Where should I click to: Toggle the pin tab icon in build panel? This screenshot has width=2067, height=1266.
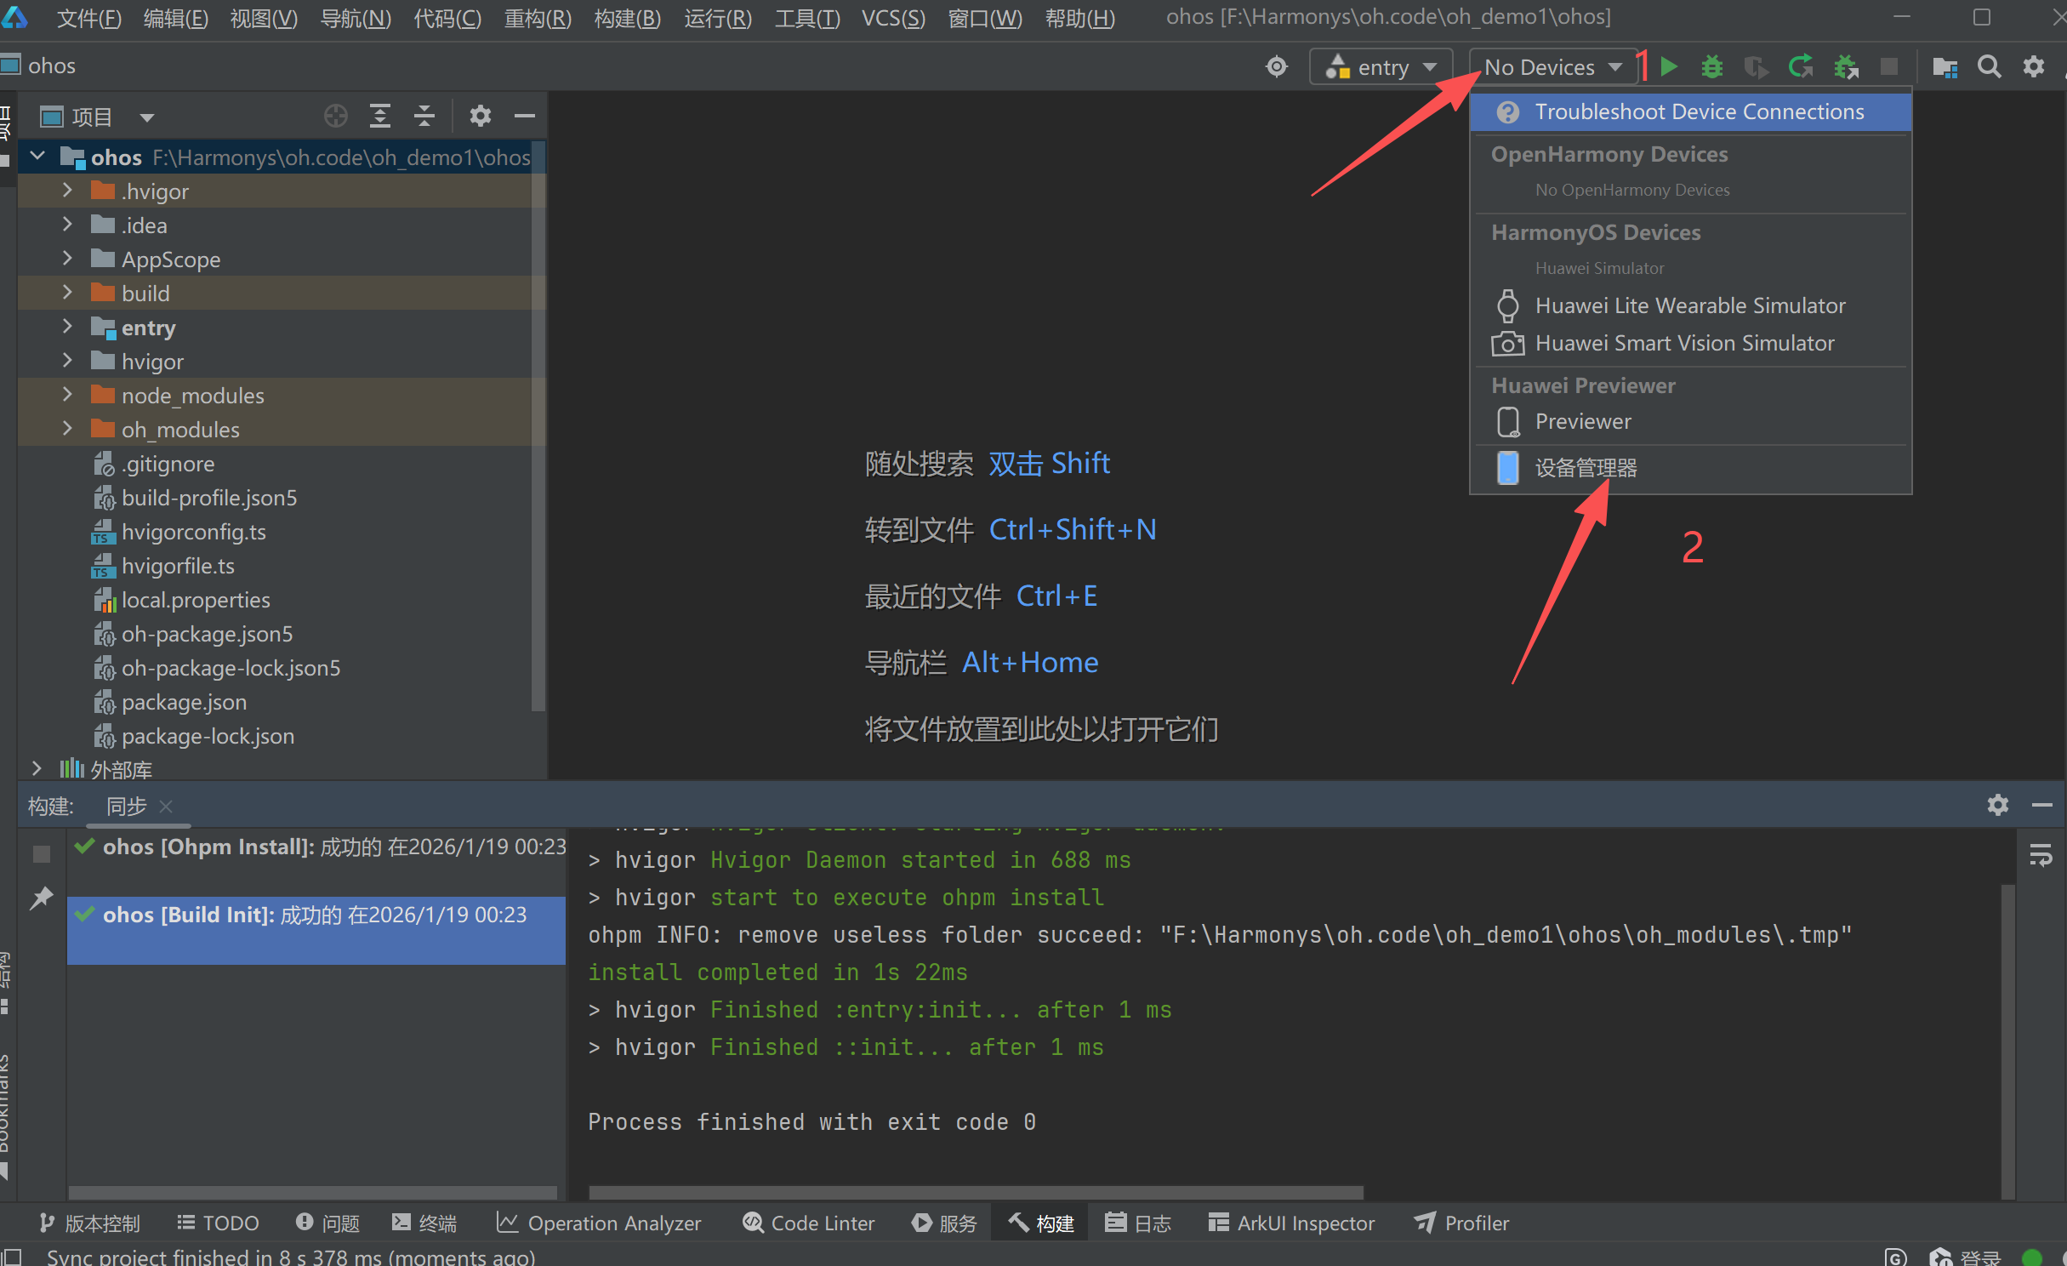tap(41, 898)
